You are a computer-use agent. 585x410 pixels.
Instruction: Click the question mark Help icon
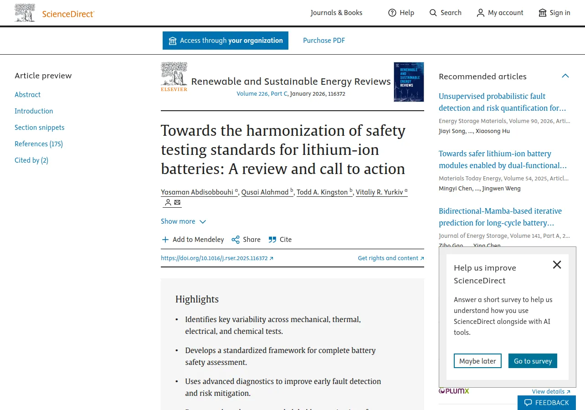coord(392,13)
